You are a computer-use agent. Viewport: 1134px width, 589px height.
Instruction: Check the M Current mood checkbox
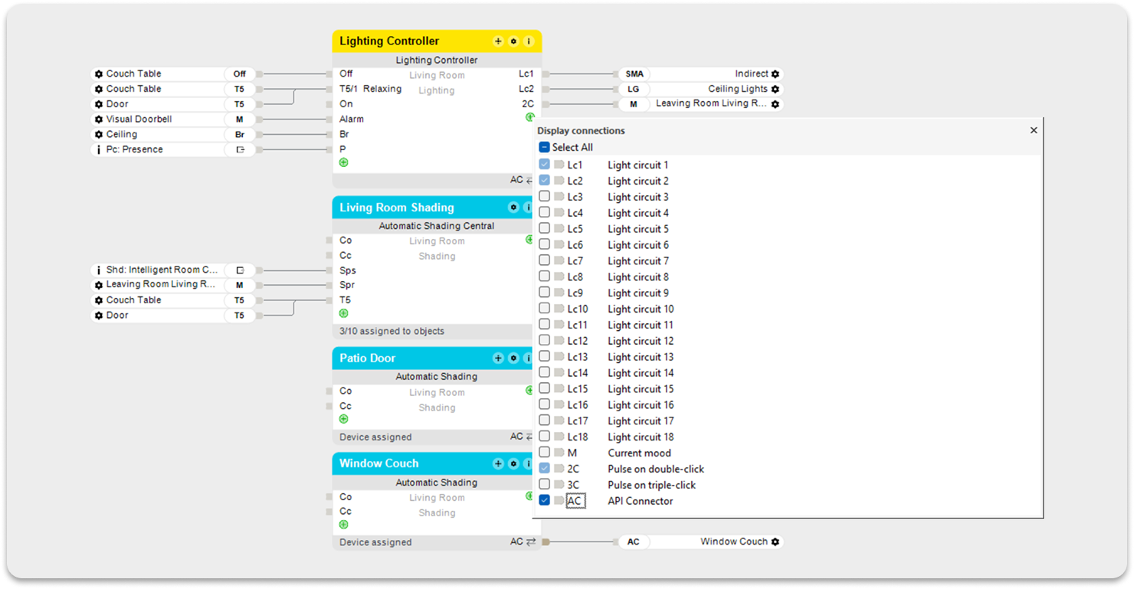(x=545, y=453)
